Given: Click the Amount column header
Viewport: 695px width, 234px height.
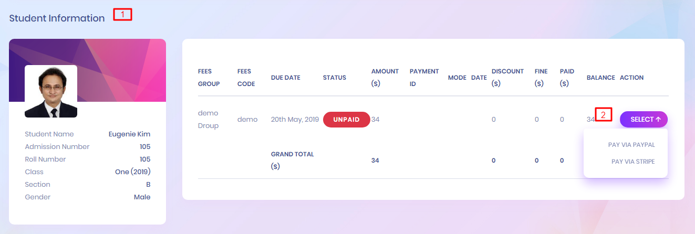Looking at the screenshot, I should tap(385, 77).
